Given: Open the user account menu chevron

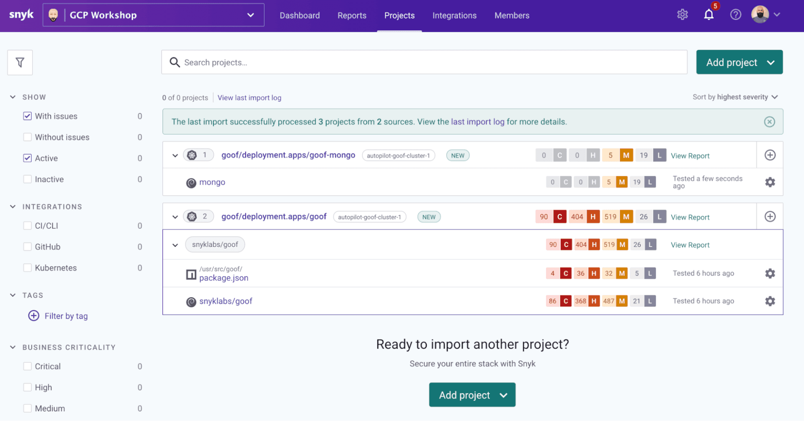Looking at the screenshot, I should tap(777, 15).
